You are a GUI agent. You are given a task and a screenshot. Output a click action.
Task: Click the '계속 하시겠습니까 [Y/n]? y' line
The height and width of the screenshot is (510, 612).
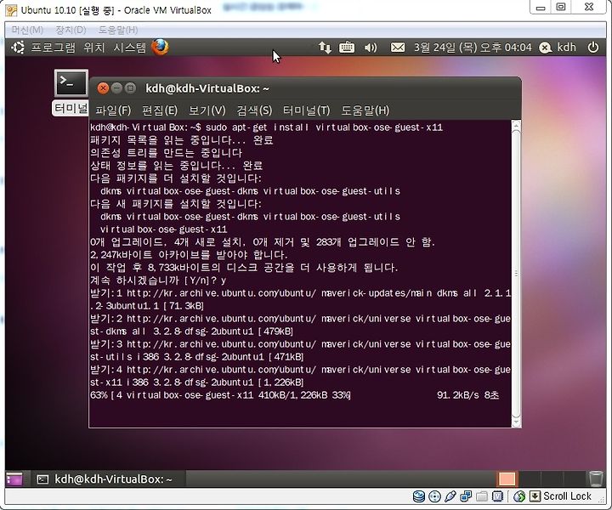tap(158, 280)
